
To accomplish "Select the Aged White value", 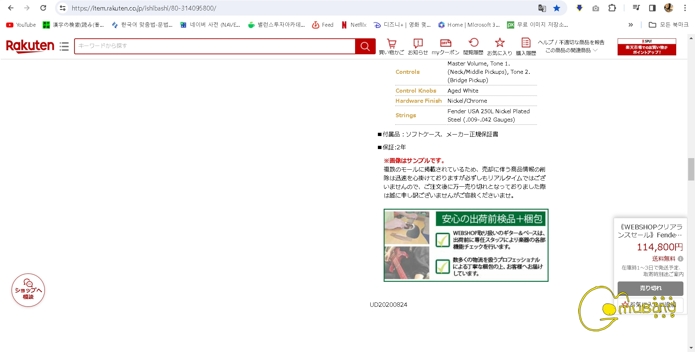I will 463,91.
